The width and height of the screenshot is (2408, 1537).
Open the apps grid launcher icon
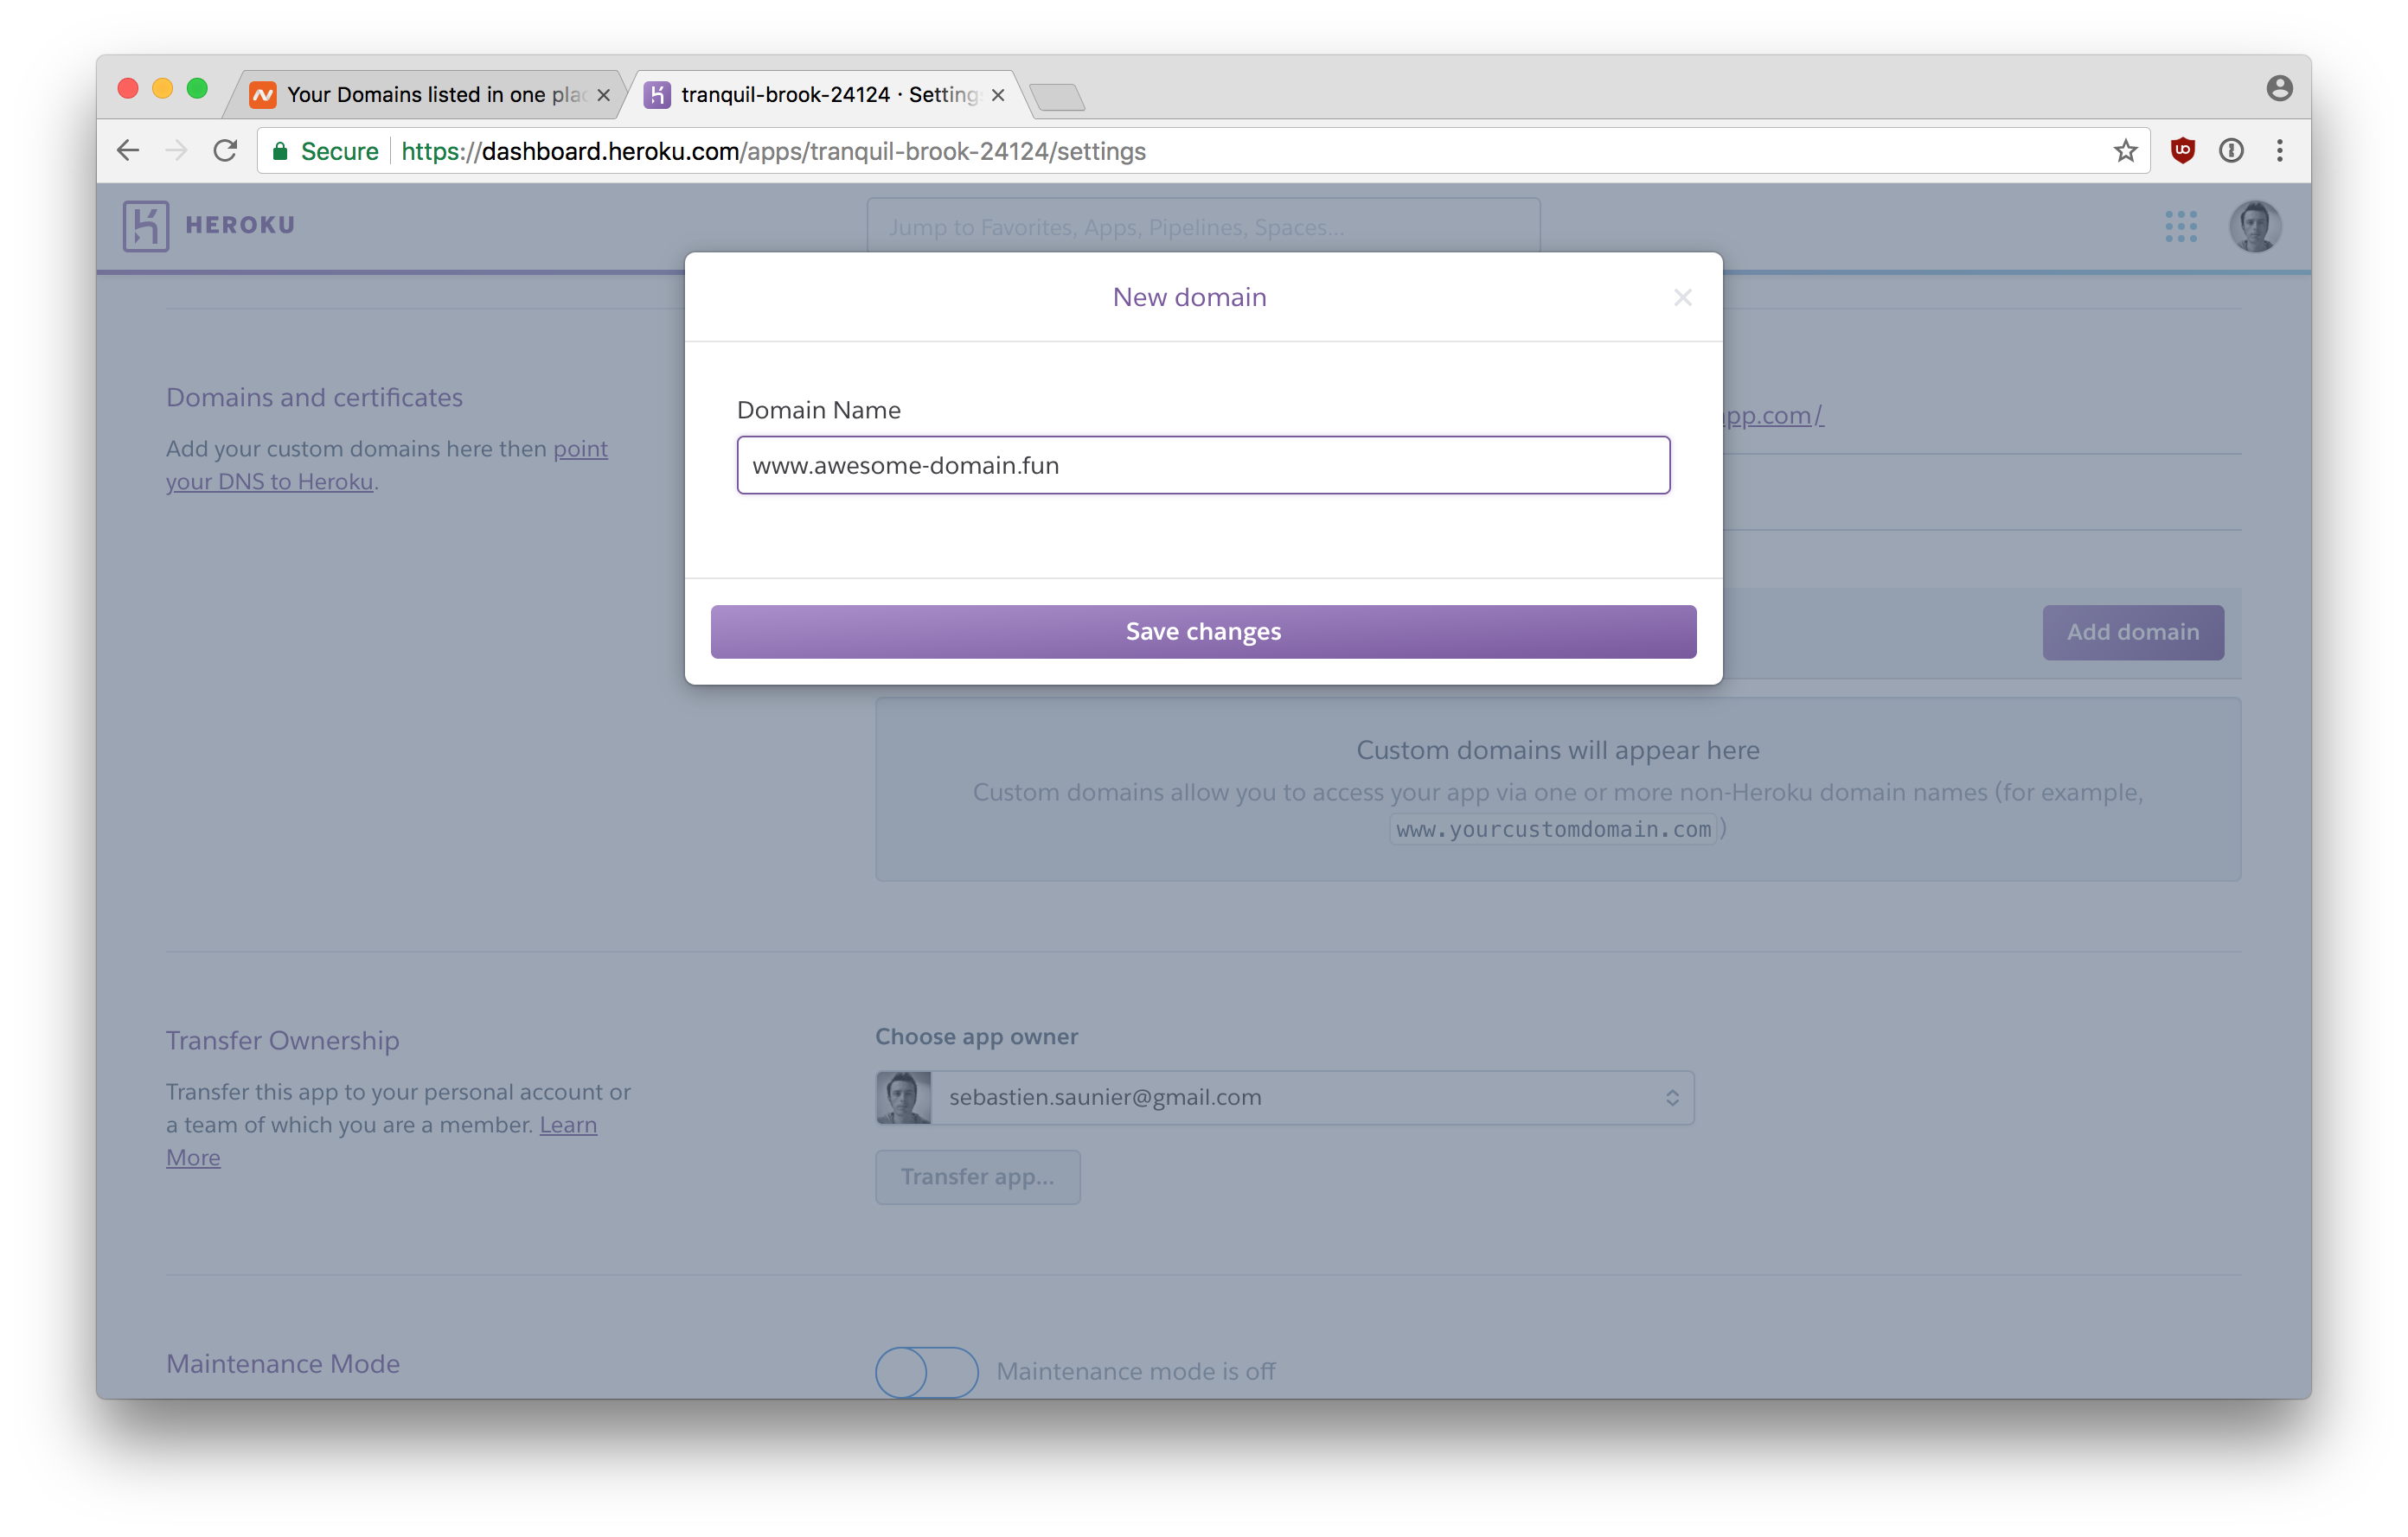(x=2180, y=226)
